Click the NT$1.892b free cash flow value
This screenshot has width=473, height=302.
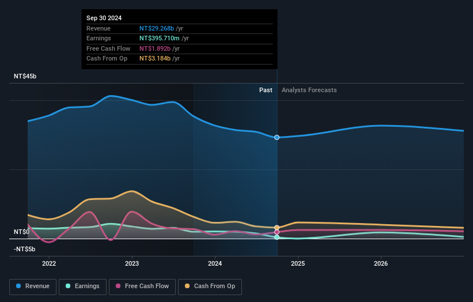click(155, 48)
